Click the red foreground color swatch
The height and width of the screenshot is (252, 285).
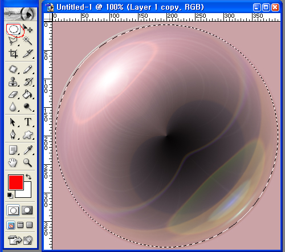tap(16, 182)
